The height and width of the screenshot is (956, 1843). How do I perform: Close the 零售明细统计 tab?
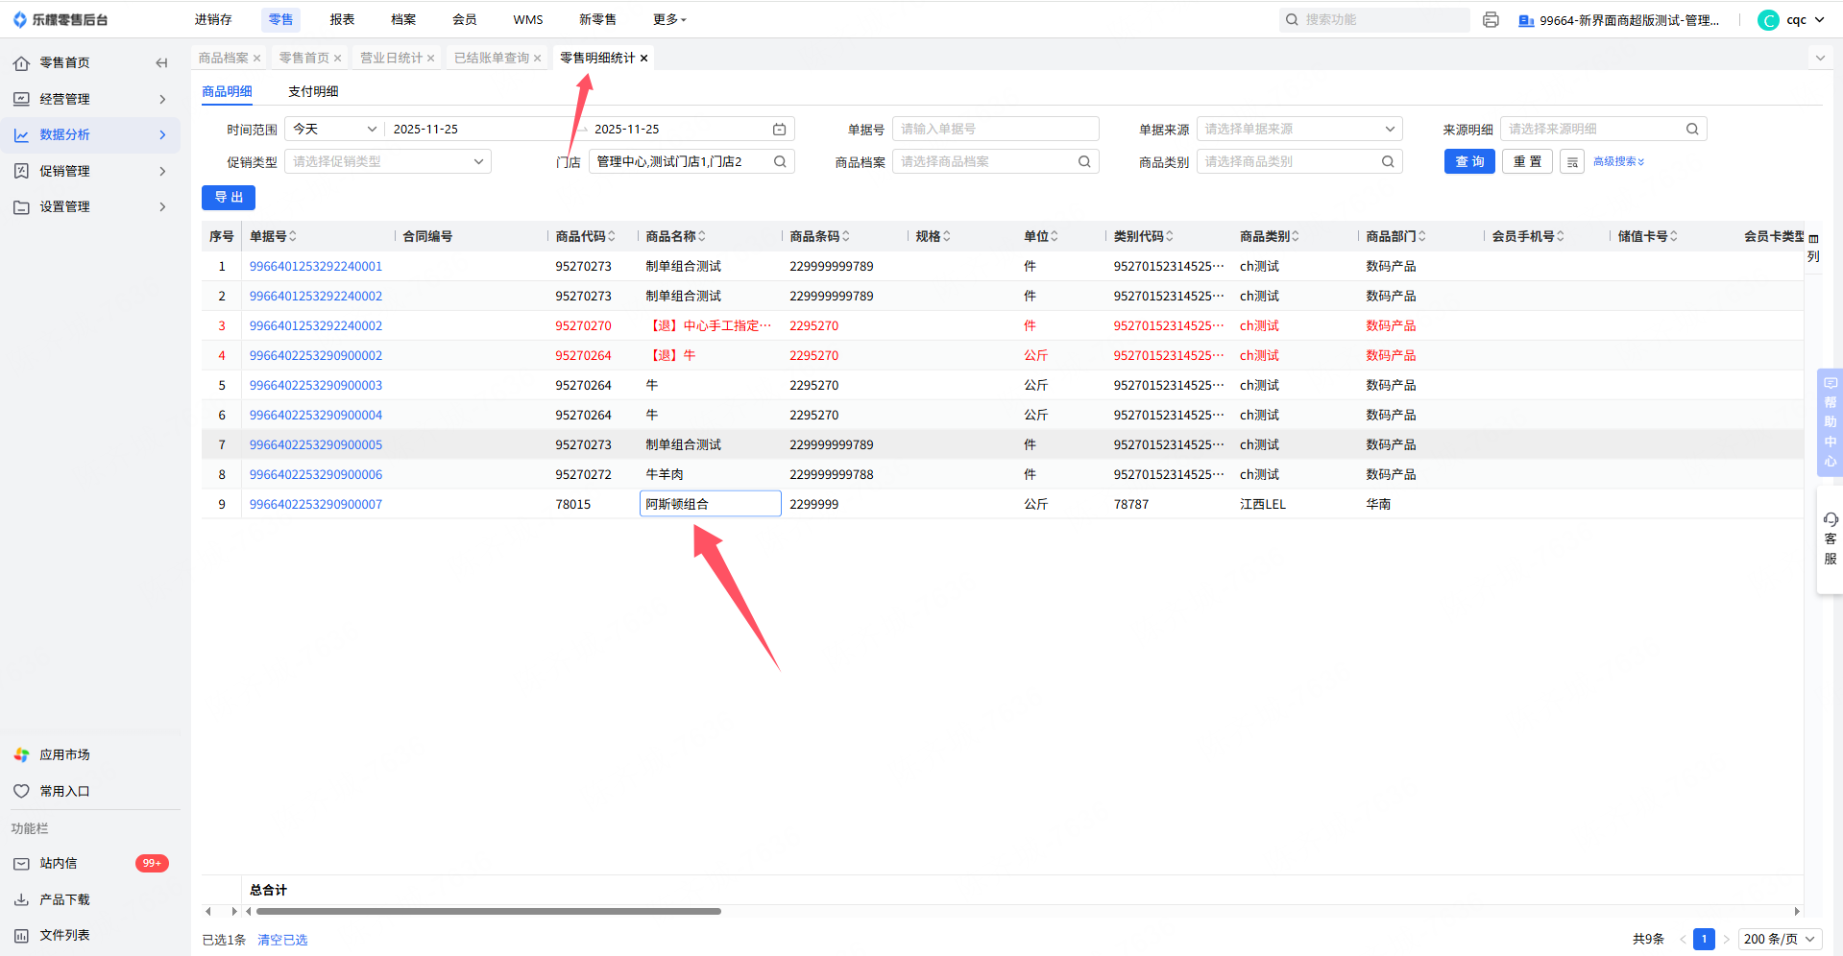tap(644, 59)
